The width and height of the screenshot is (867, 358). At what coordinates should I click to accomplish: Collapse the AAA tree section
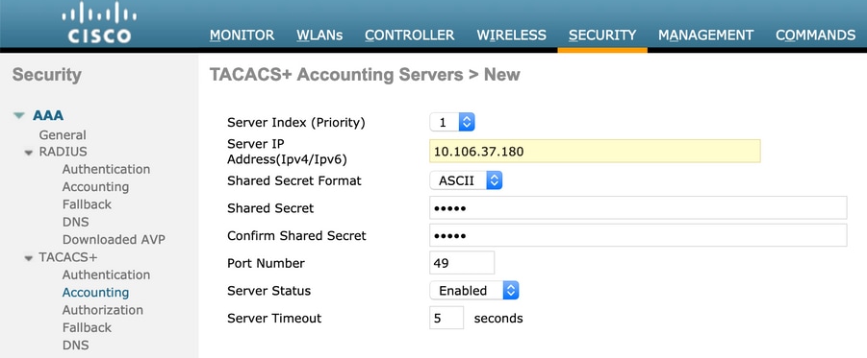[x=19, y=116]
